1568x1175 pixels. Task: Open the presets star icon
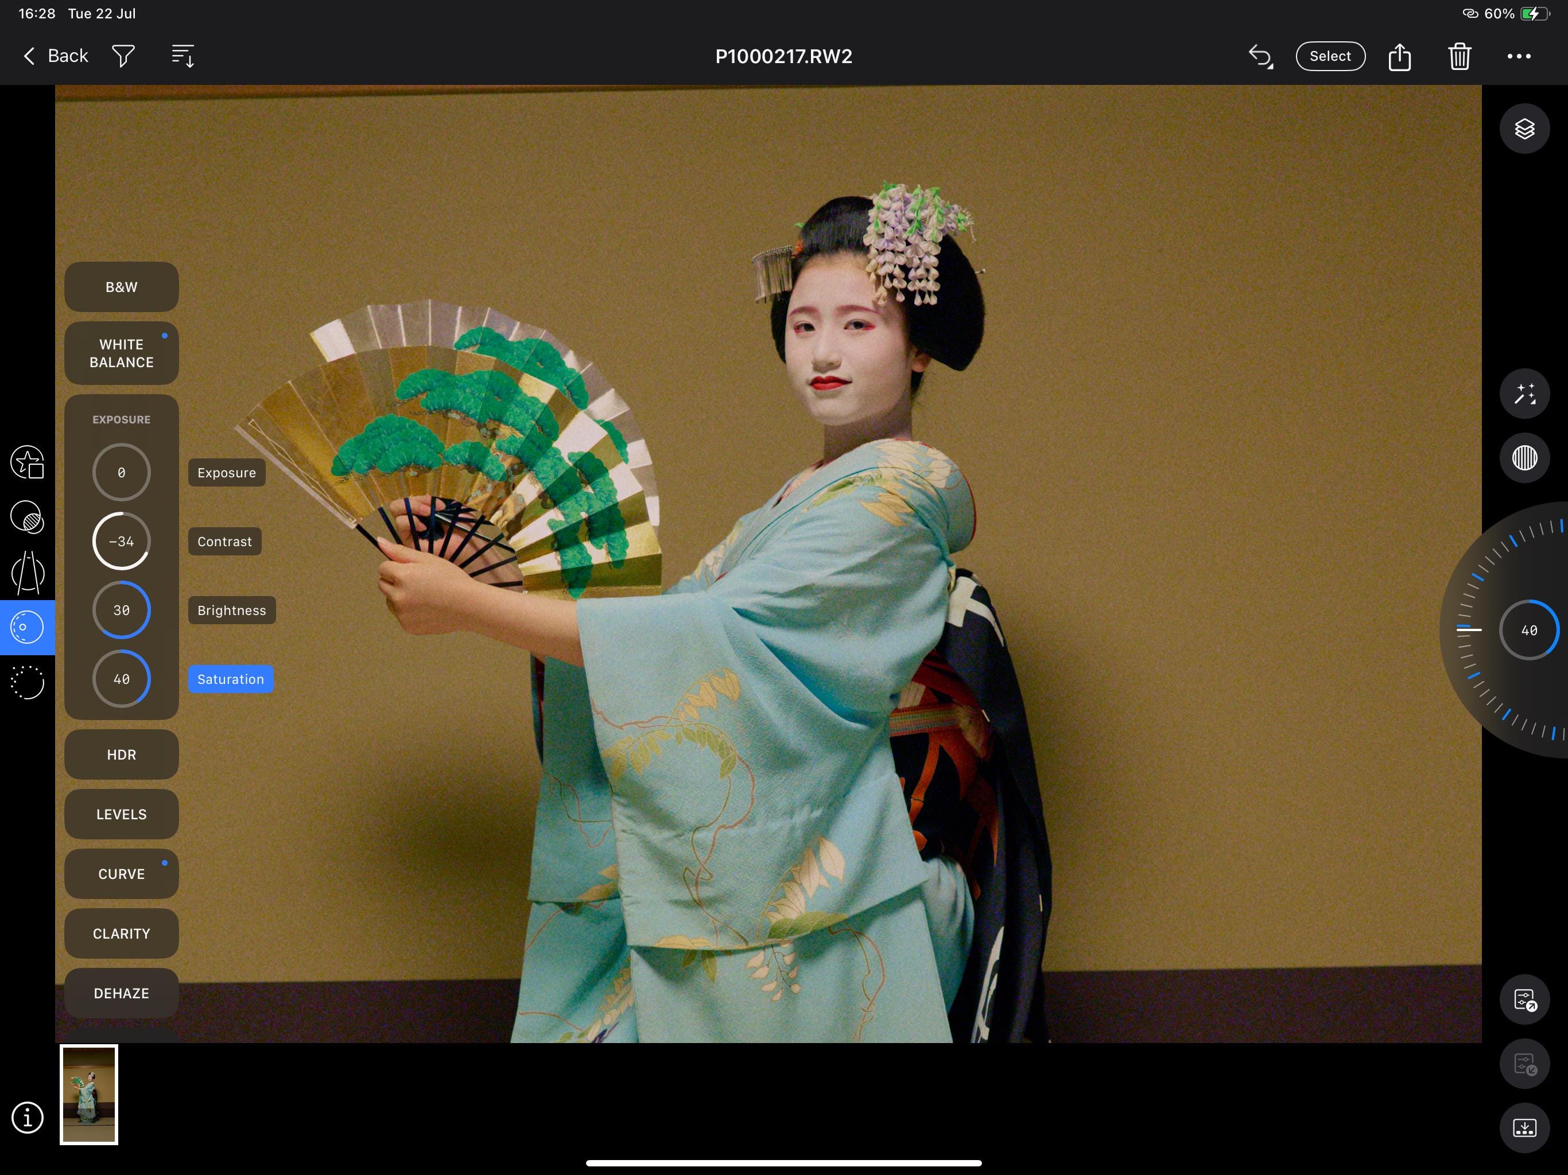point(28,463)
